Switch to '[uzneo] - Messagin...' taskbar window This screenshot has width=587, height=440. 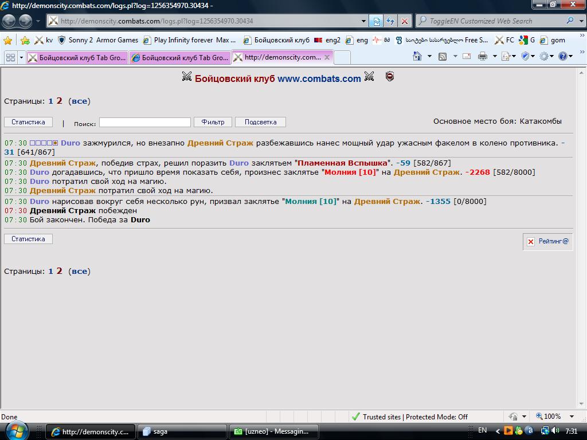(x=273, y=431)
